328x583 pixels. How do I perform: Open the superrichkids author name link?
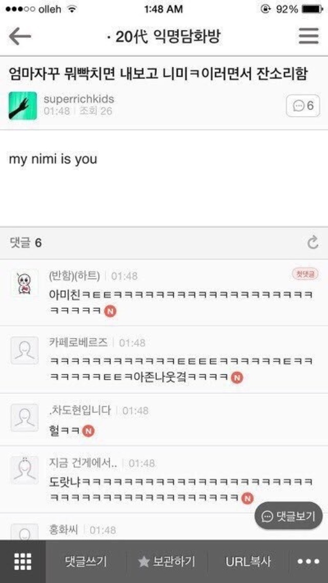(78, 99)
